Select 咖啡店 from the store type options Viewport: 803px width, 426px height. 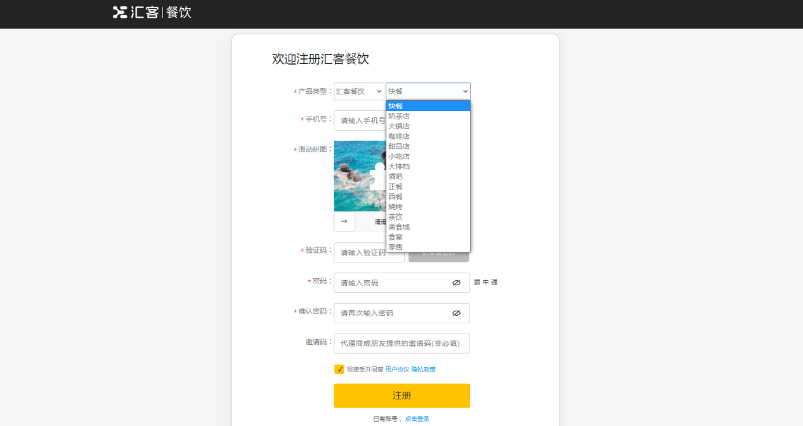(x=398, y=136)
